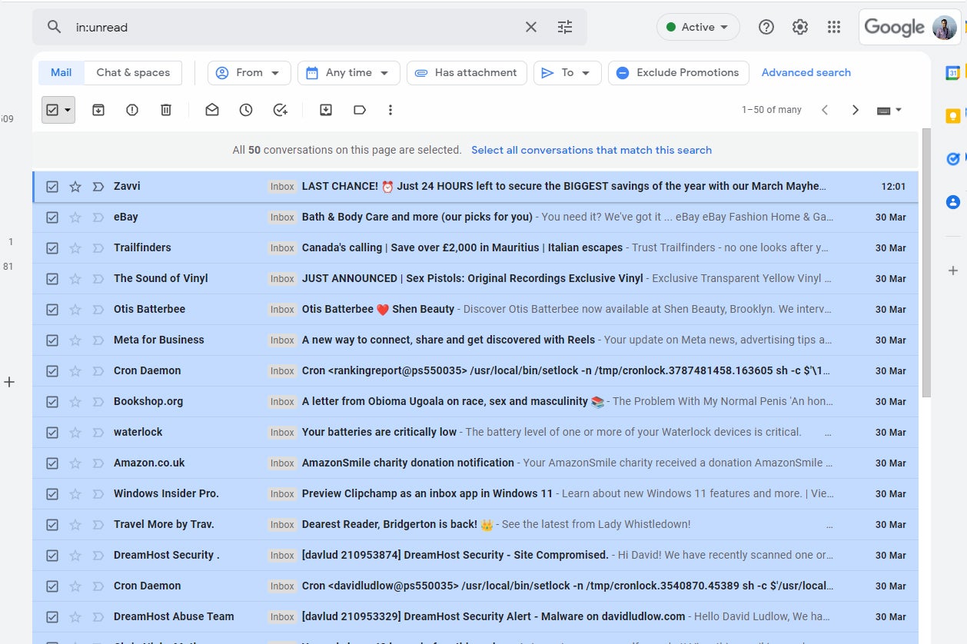Open the Cron Daemon davidludlow email
This screenshot has height=644, width=967.
coord(475,586)
